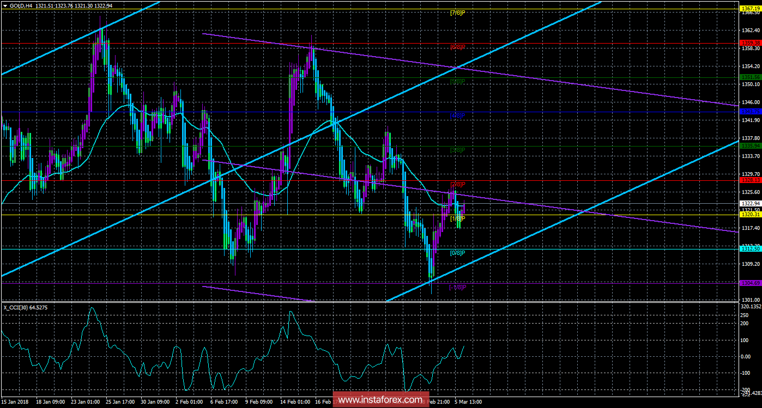762x408 pixels.
Task: Click the [0/8]P Murray level label
Action: point(457,253)
